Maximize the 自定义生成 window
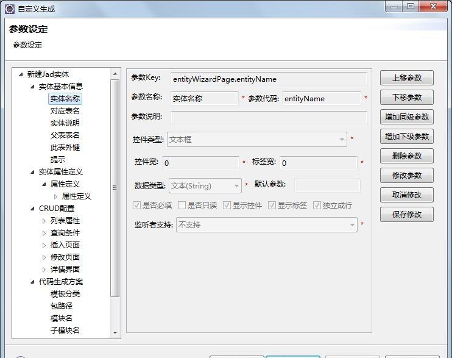 (411, 6)
